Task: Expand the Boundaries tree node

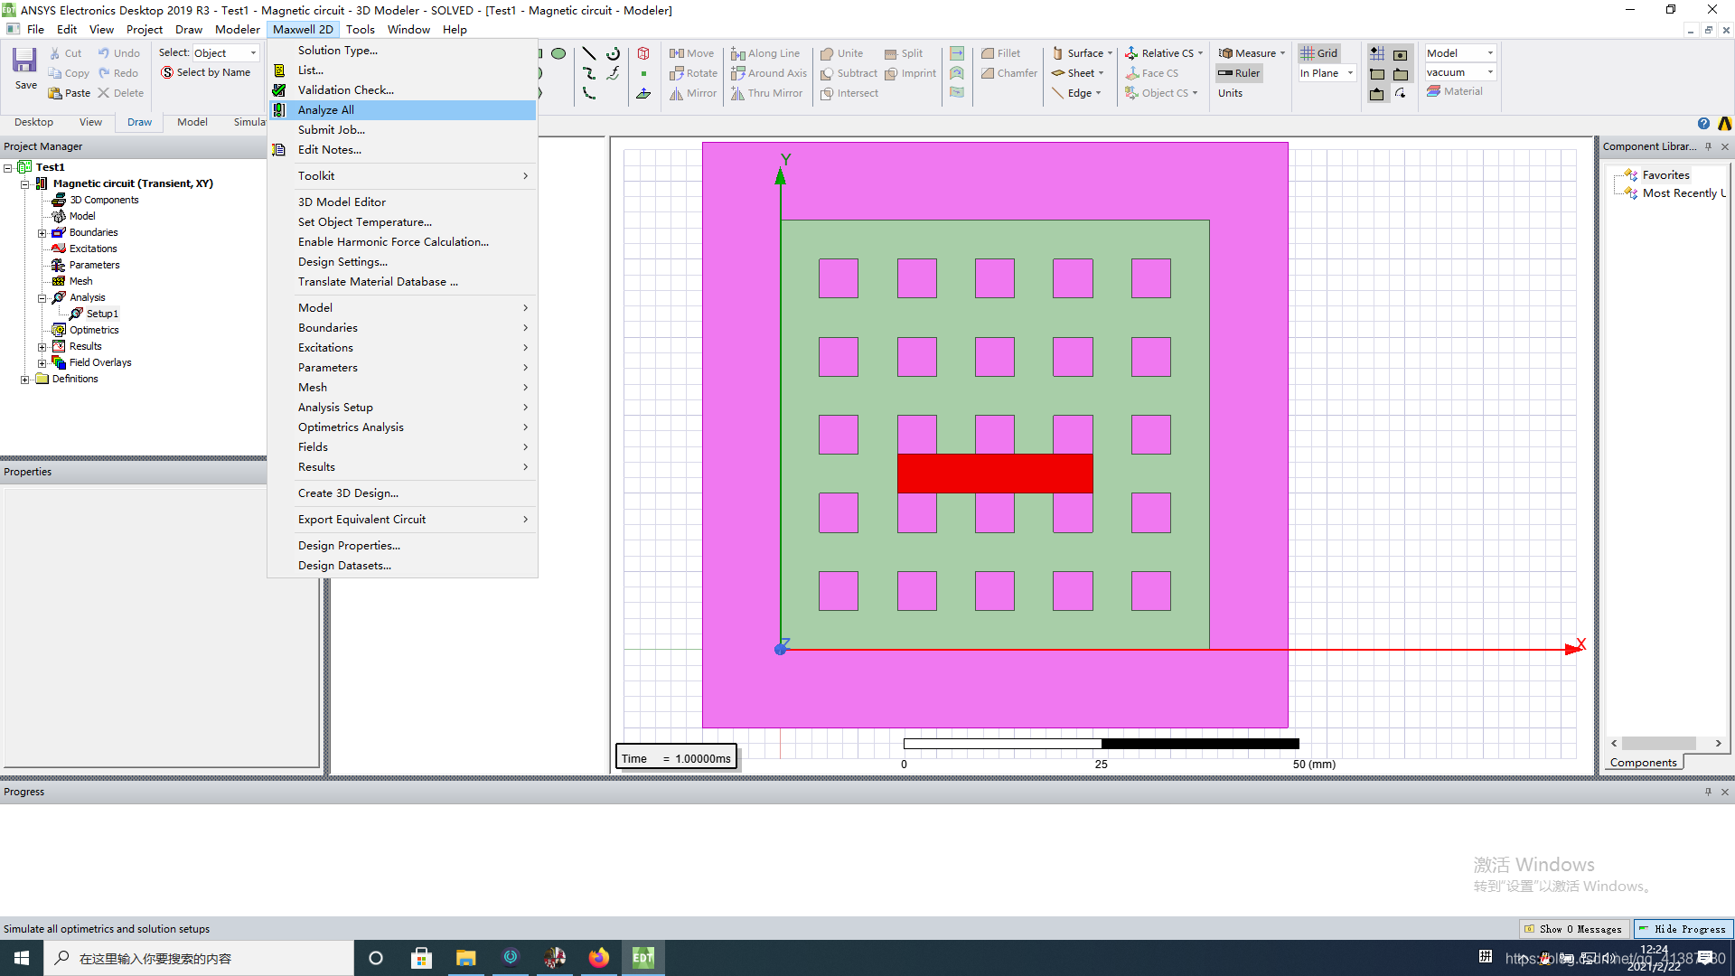Action: pos(42,232)
